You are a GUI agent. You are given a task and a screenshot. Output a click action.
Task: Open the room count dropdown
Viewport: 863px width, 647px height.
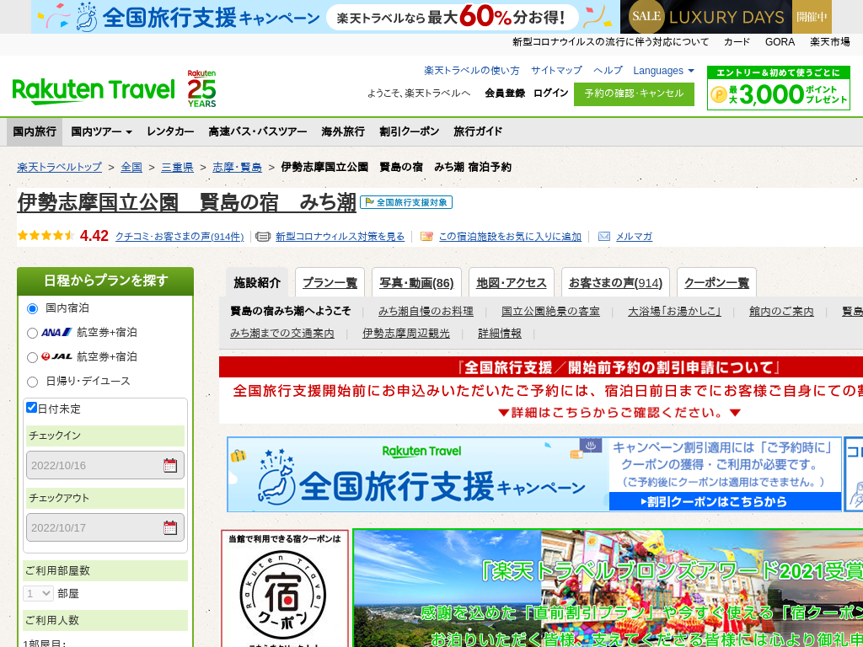[39, 593]
